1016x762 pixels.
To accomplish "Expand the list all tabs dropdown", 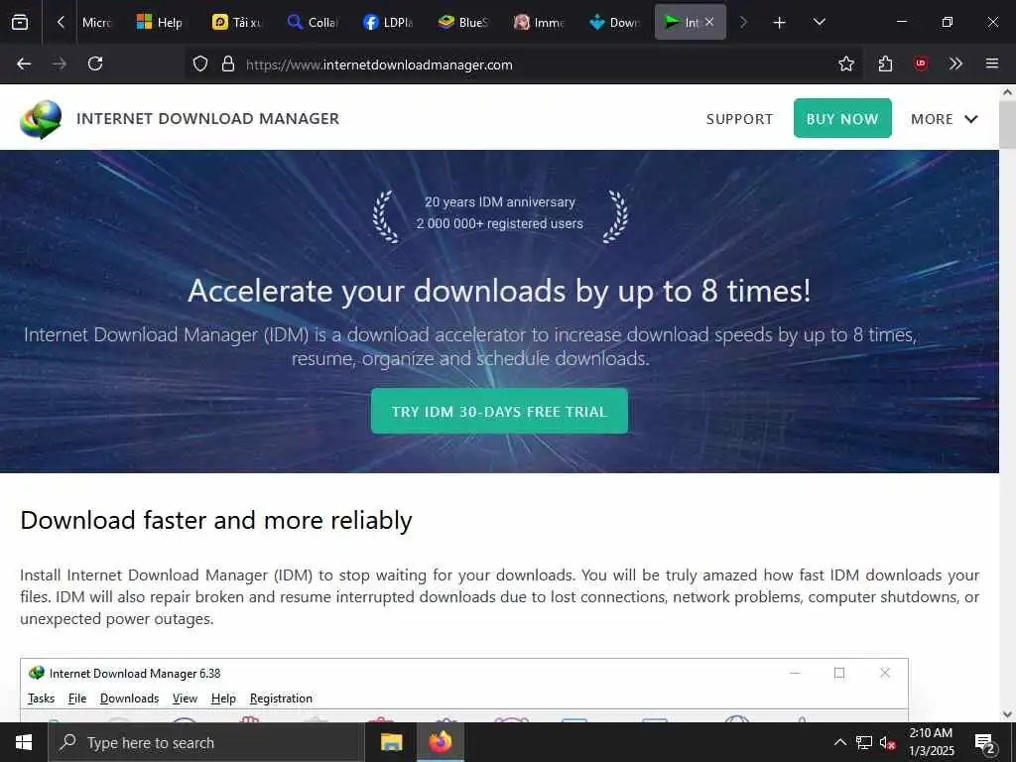I will pyautogui.click(x=819, y=22).
